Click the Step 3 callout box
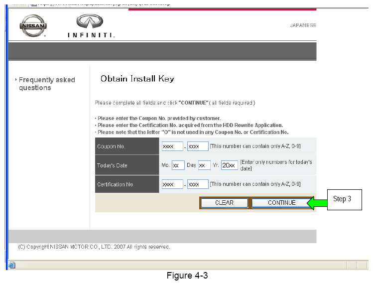Image resolution: width=373 pixels, height=285 pixels. click(x=344, y=199)
